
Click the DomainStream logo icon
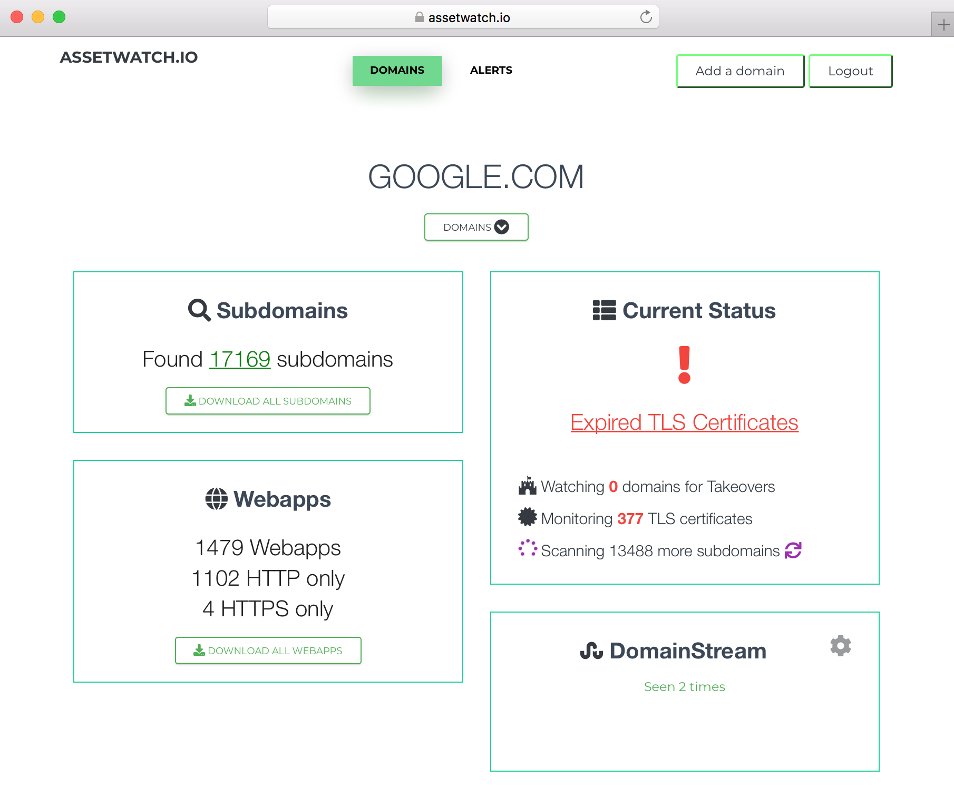tap(591, 651)
